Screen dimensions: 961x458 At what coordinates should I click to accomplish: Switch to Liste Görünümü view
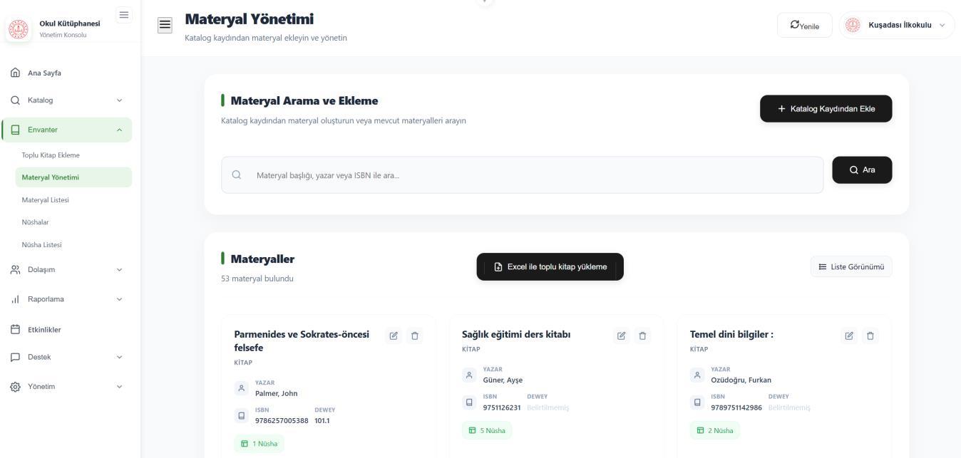pos(851,267)
